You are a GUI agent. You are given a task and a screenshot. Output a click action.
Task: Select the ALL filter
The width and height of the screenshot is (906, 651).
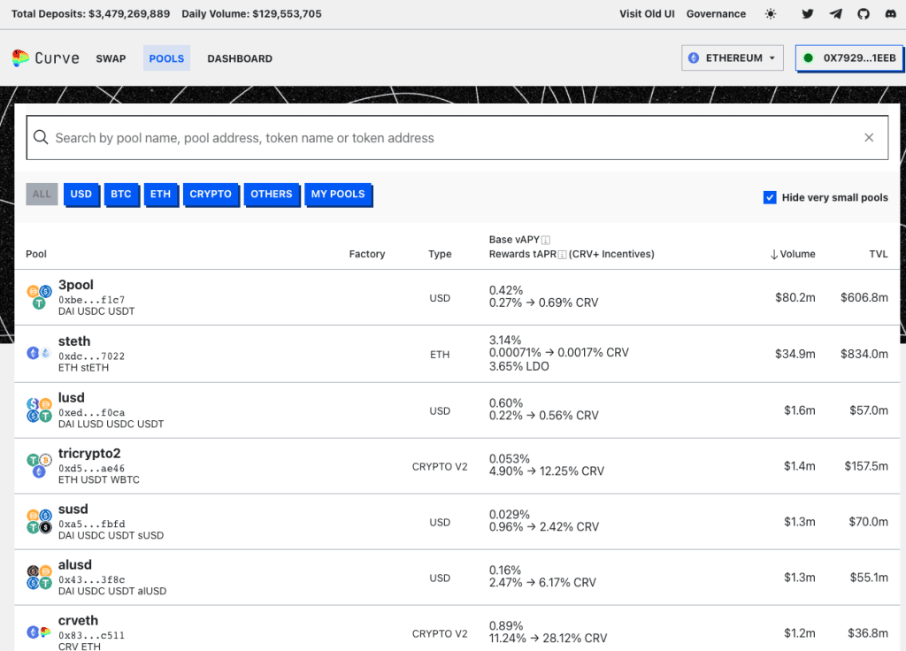42,194
